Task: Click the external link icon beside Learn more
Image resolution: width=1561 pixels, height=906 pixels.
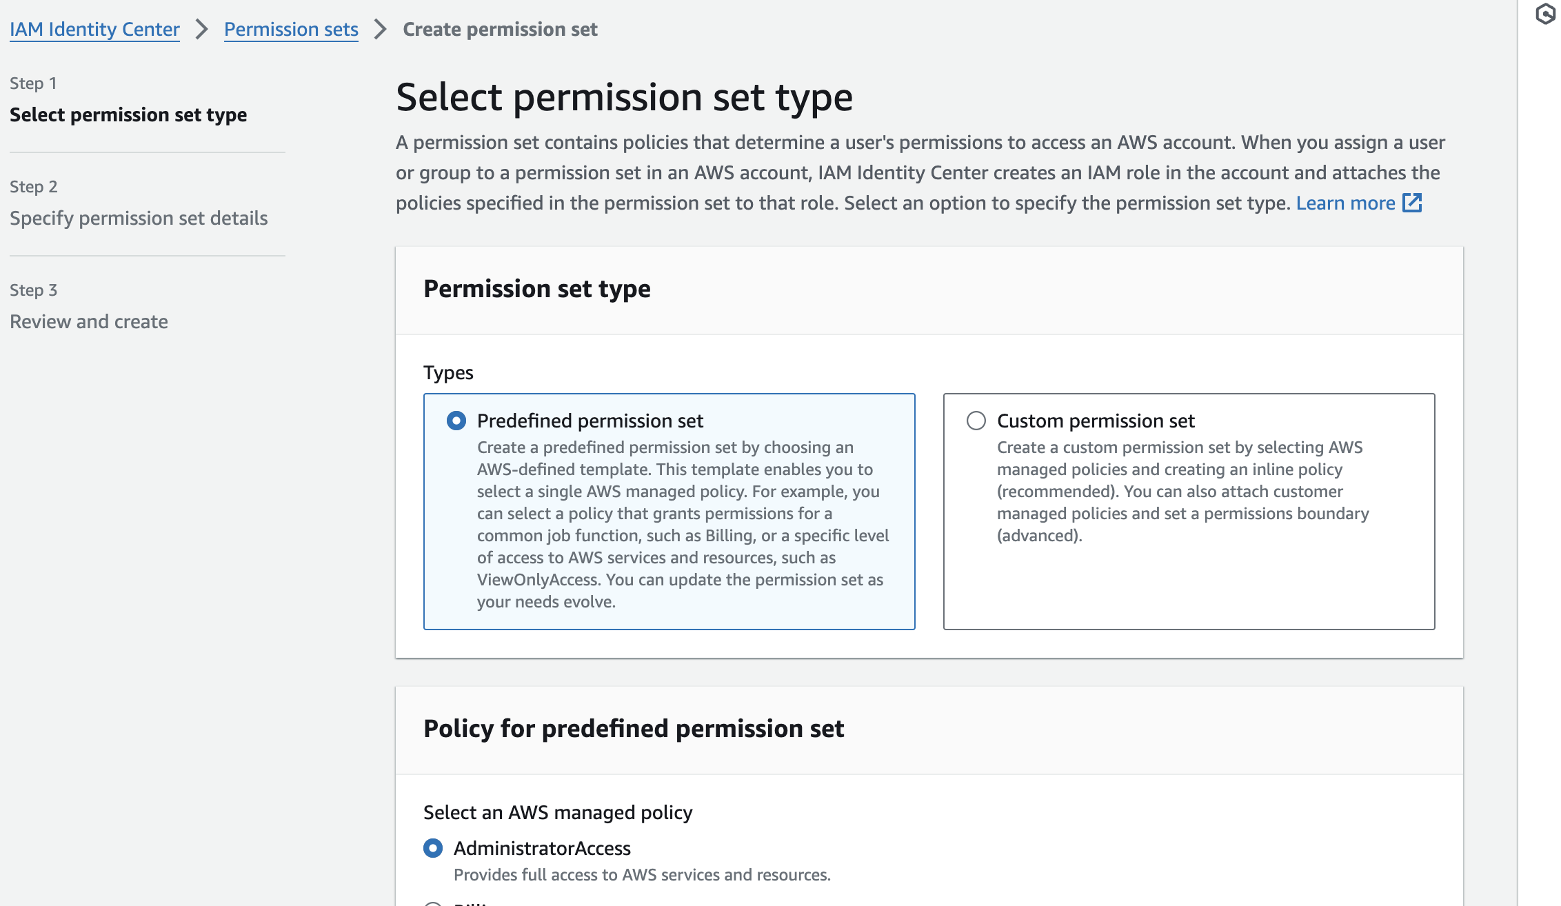Action: (x=1412, y=203)
